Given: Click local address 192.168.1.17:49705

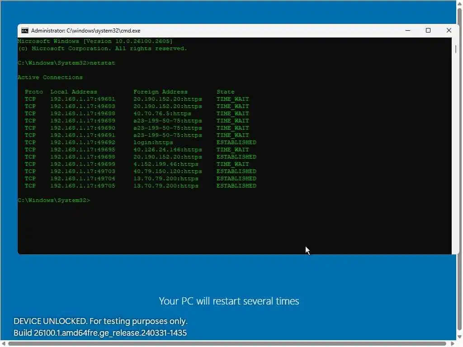Looking at the screenshot, I should click(83, 186).
